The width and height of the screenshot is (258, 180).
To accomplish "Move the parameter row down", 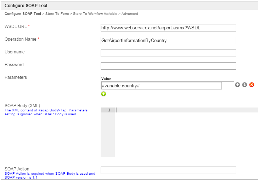I will tap(245, 85).
